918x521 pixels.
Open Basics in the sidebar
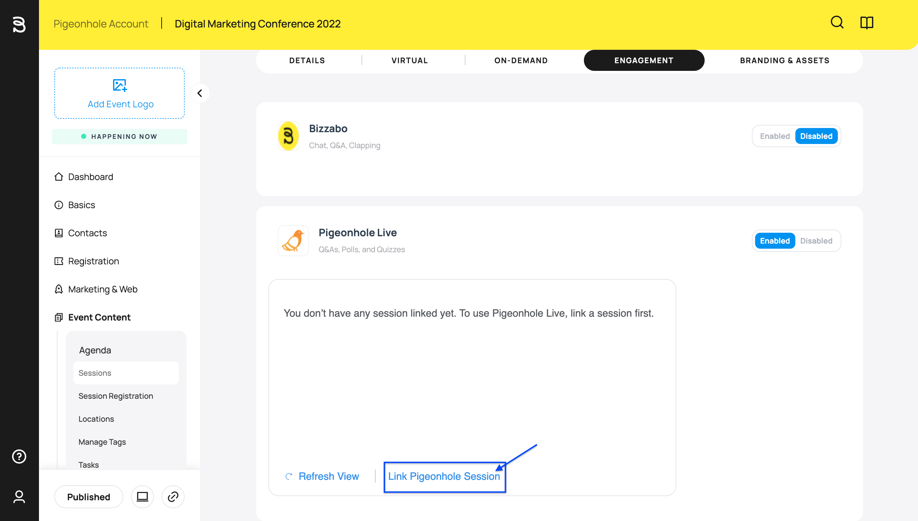point(82,205)
